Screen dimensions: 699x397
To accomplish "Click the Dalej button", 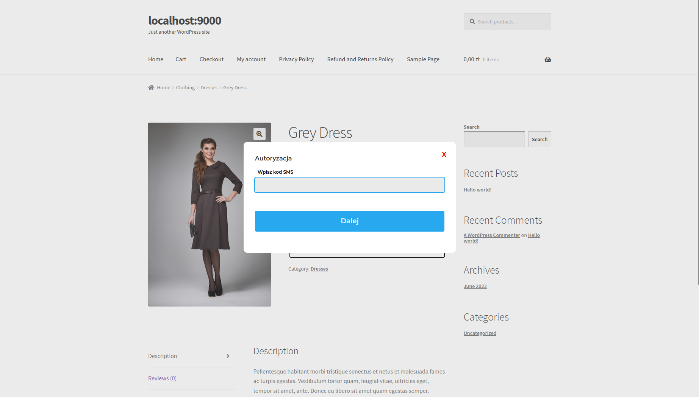I will pos(349,221).
